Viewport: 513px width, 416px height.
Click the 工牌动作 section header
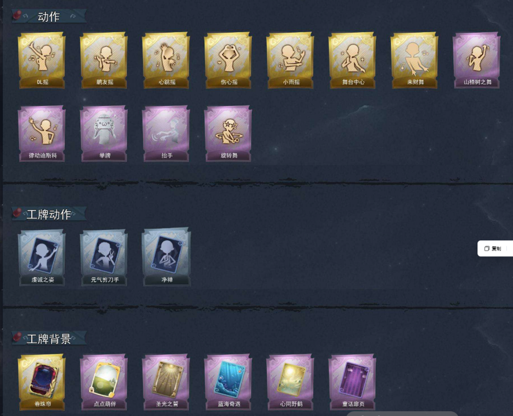(x=49, y=214)
